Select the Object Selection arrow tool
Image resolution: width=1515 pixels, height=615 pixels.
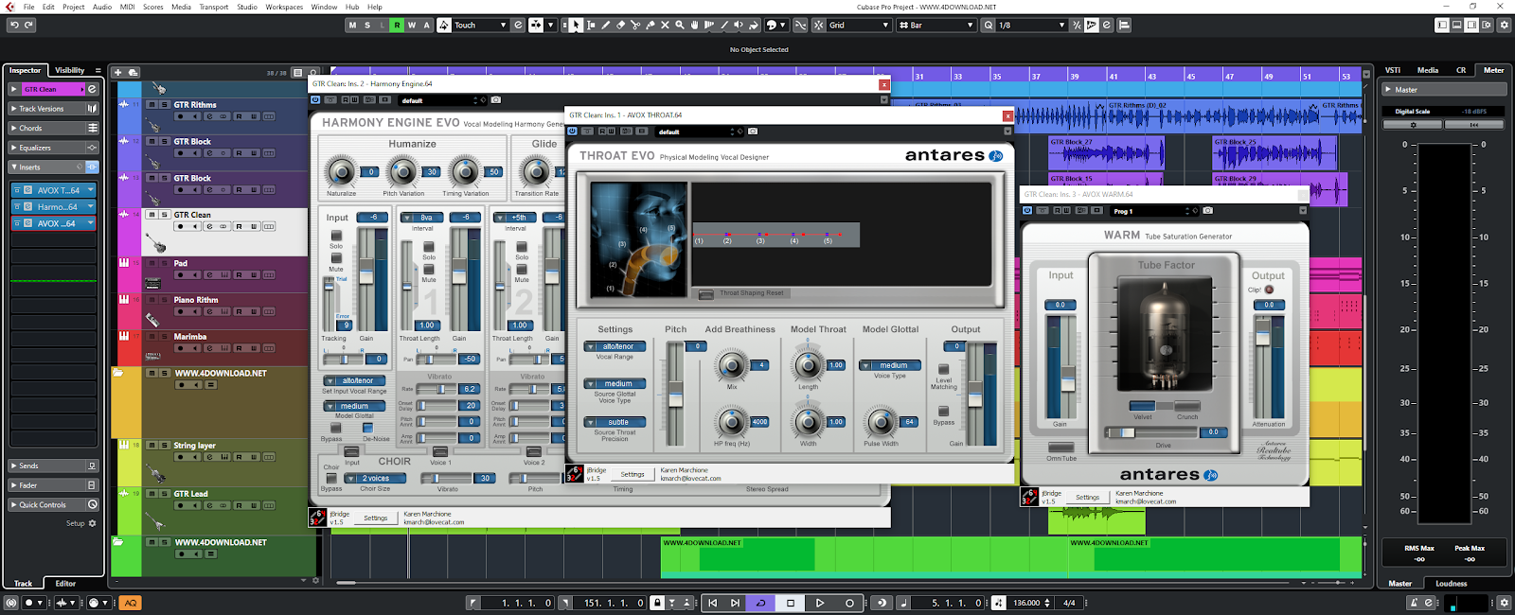pyautogui.click(x=577, y=25)
